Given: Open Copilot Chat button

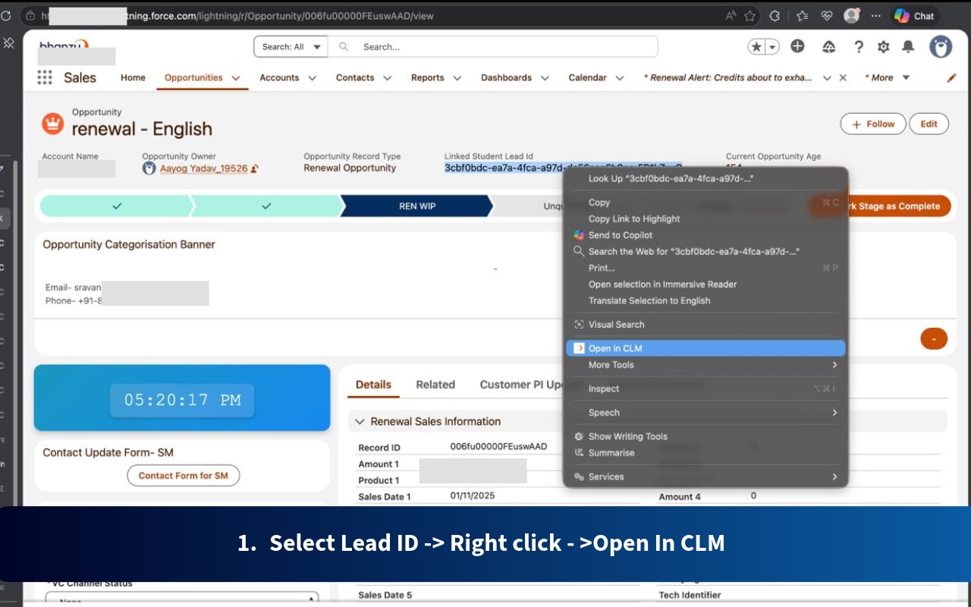Looking at the screenshot, I should [x=915, y=15].
